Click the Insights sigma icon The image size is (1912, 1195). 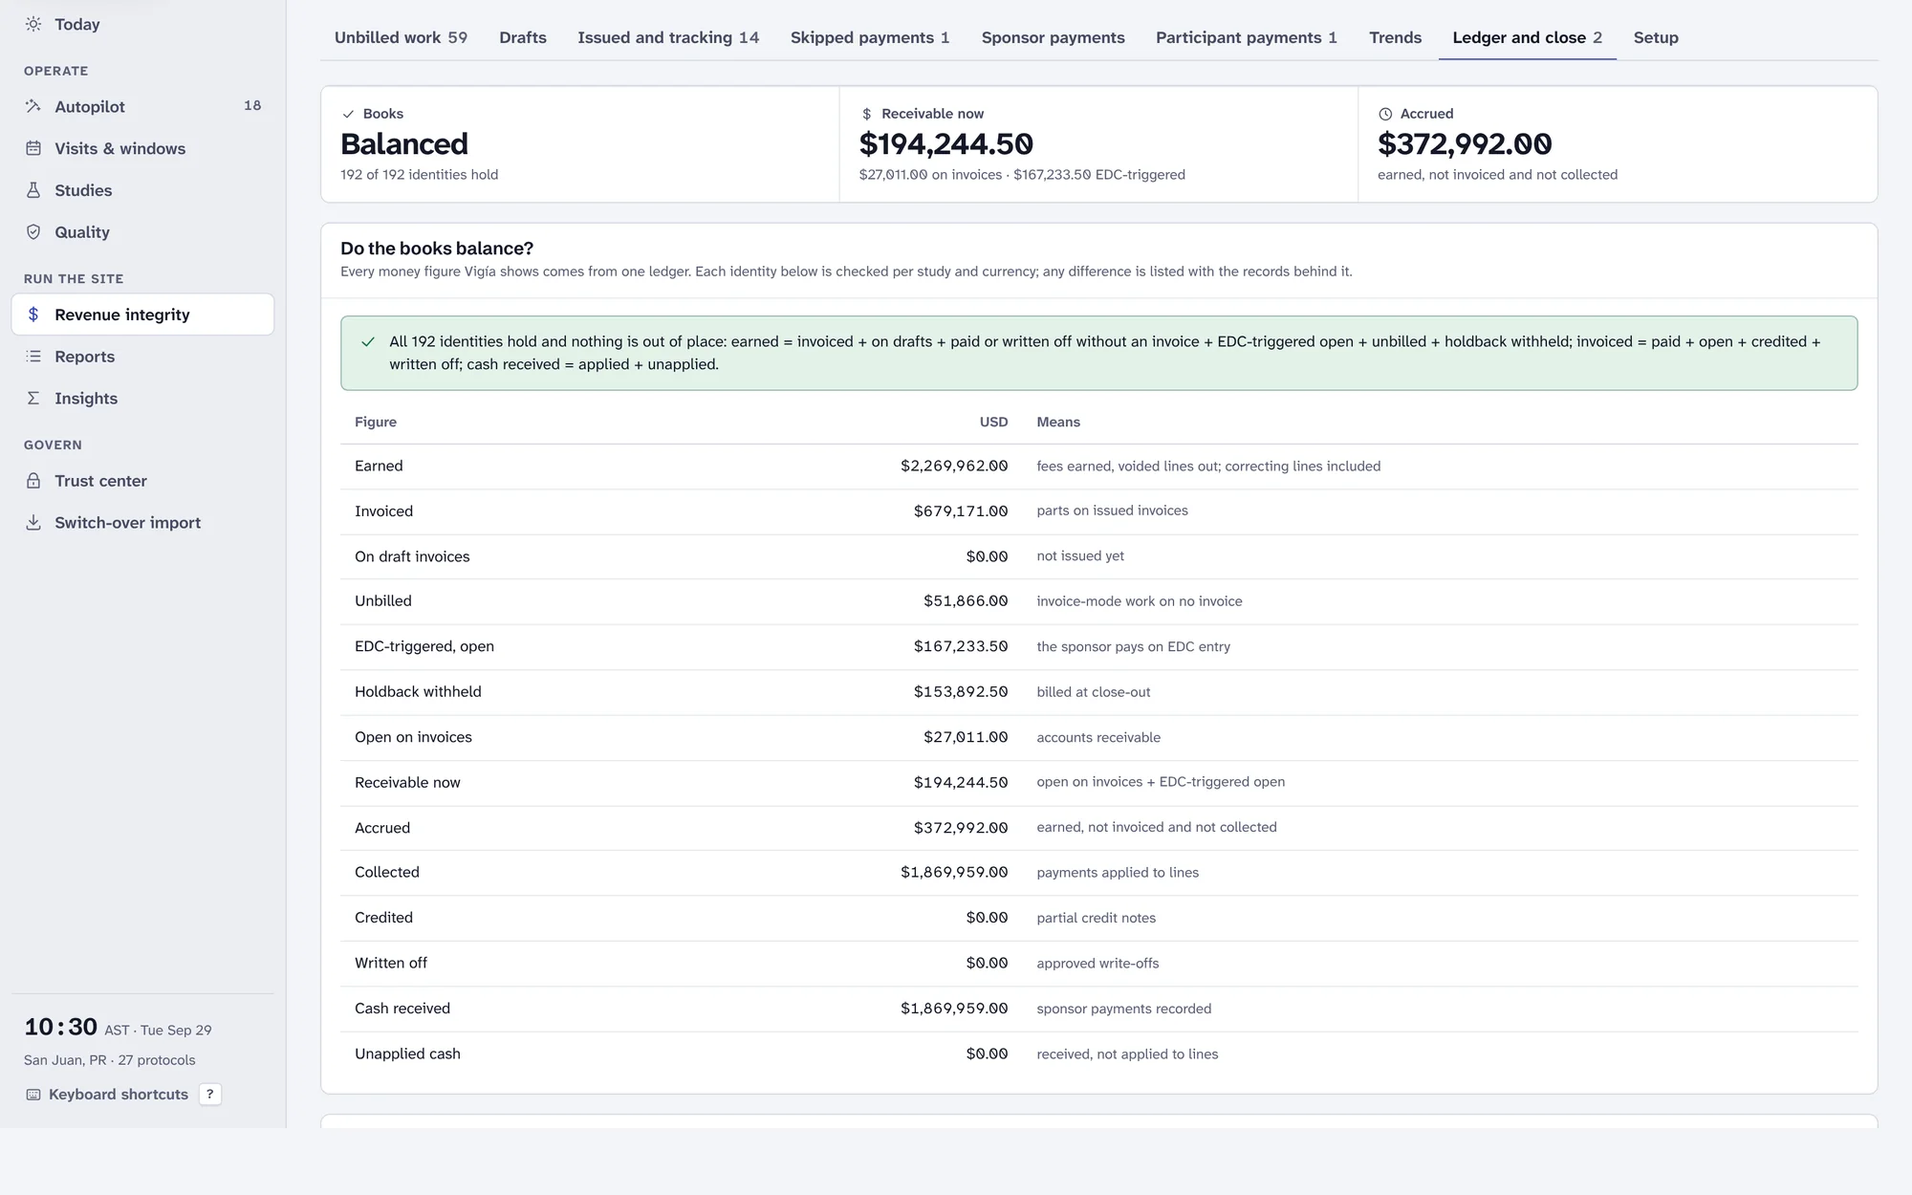point(33,398)
